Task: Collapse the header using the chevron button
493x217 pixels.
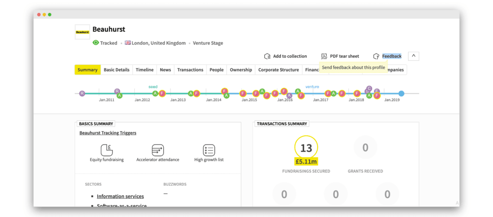Action: coord(414,56)
